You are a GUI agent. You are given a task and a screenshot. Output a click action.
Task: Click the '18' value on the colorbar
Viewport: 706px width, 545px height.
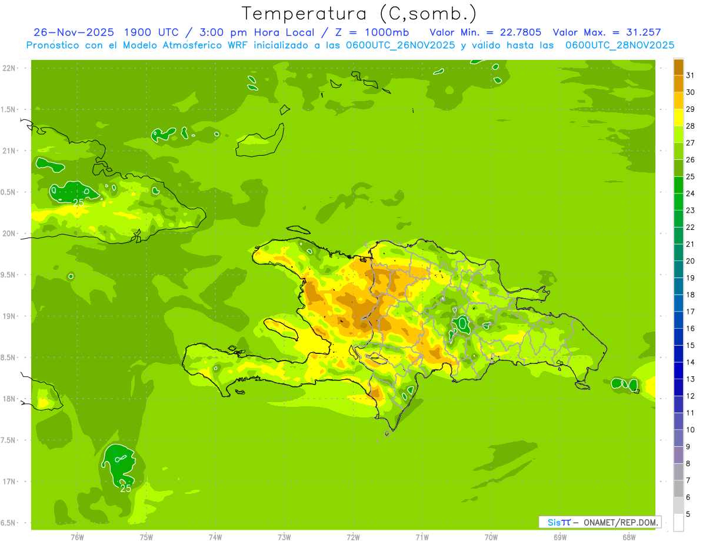click(690, 295)
